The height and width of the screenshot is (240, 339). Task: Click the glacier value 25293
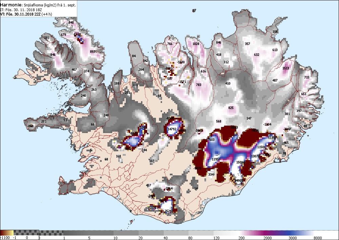[x=168, y=211]
